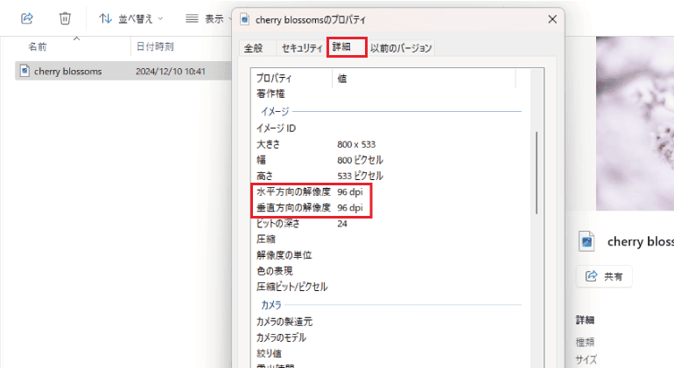Screen dimensions: 674x368
Task: Select the カメラのモデル property row
Action: tap(281, 337)
